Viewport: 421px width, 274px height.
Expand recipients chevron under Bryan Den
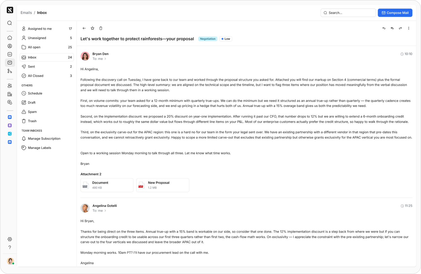[x=105, y=59]
